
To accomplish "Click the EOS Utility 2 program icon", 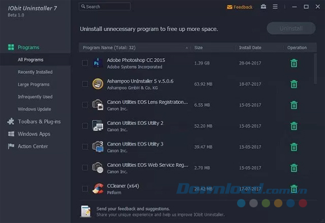I will pos(97,126).
